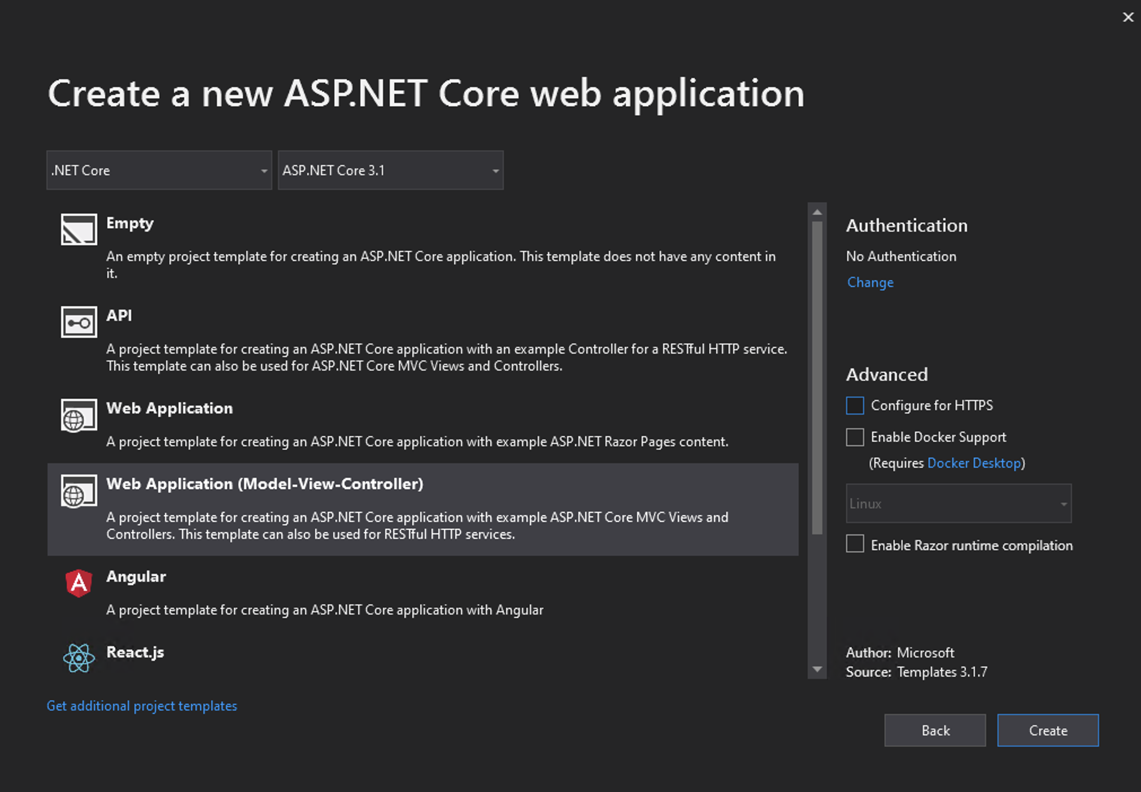1141x792 pixels.
Task: Select the Angular template title
Action: coord(136,576)
